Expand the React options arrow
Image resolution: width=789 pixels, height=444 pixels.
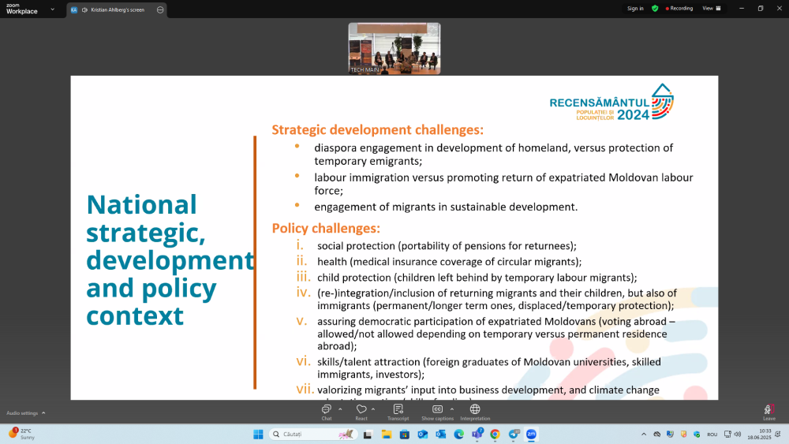tap(373, 409)
